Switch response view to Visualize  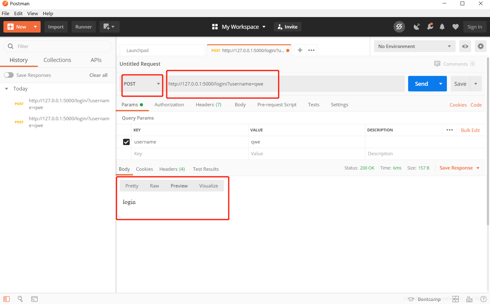[208, 186]
